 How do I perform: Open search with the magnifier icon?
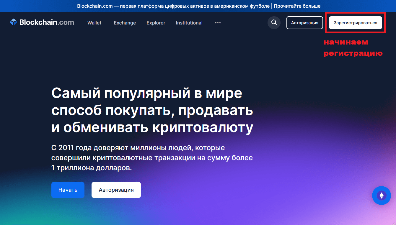pos(274,23)
